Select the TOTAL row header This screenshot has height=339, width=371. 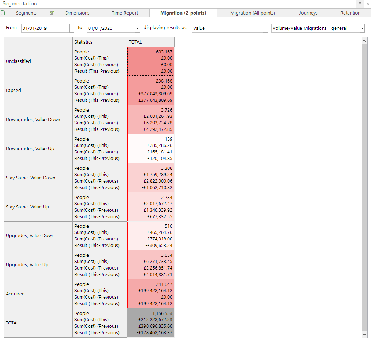pyautogui.click(x=38, y=323)
